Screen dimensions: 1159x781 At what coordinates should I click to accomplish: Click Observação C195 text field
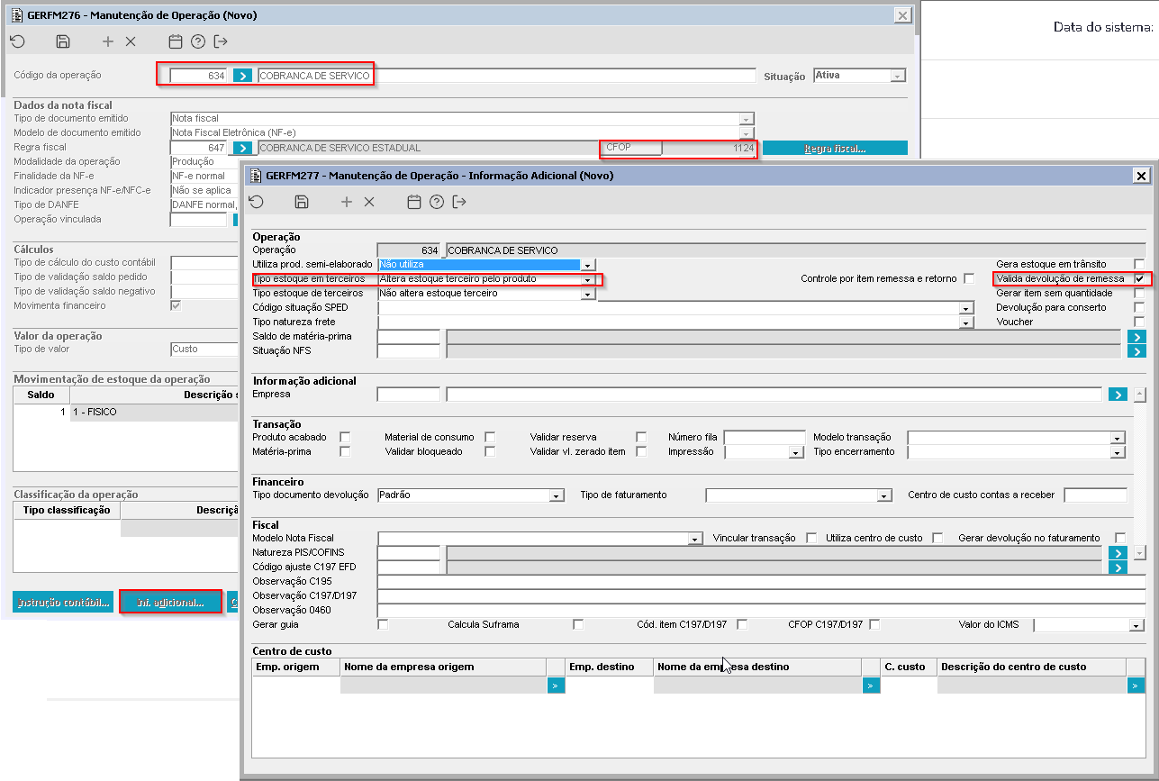tap(761, 581)
